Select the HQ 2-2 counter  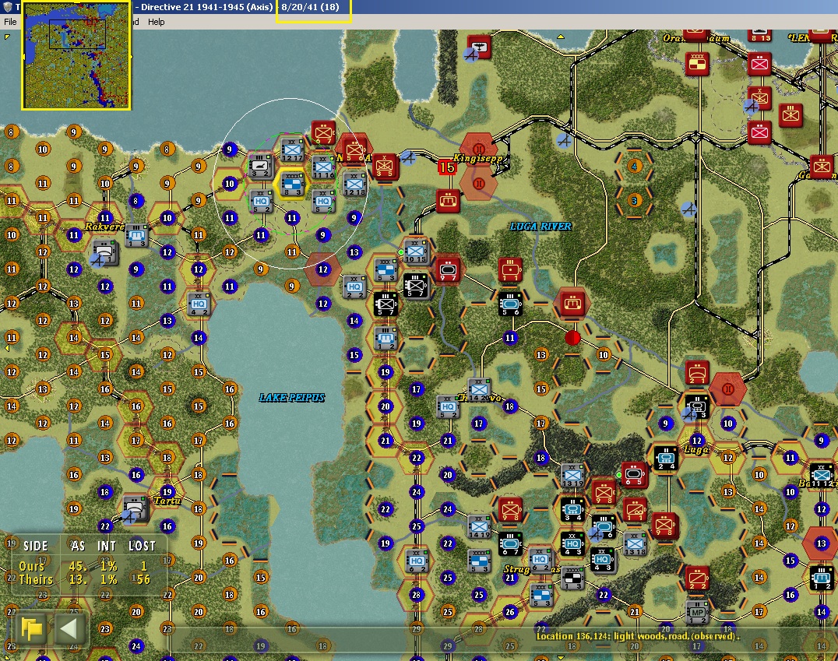[354, 287]
